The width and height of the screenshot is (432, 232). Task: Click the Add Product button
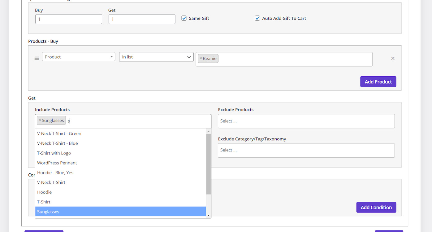click(378, 82)
